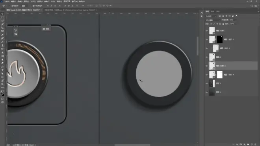Click the black layer mask thumbnail
Viewport: 260px width, 146px height.
point(220,39)
